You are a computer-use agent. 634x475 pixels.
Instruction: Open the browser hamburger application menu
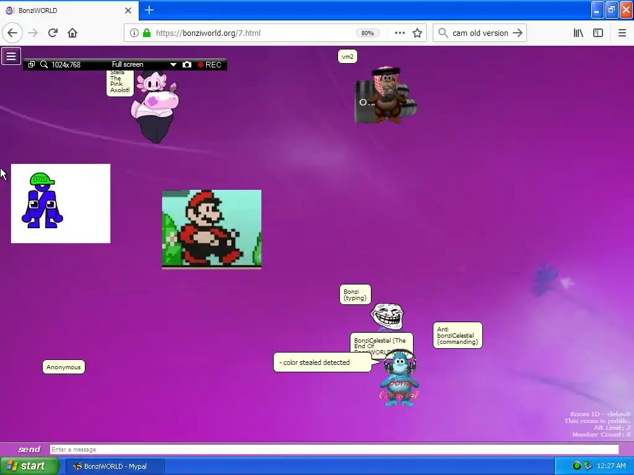pyautogui.click(x=622, y=33)
